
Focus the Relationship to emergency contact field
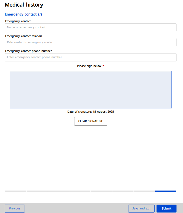click(x=91, y=42)
